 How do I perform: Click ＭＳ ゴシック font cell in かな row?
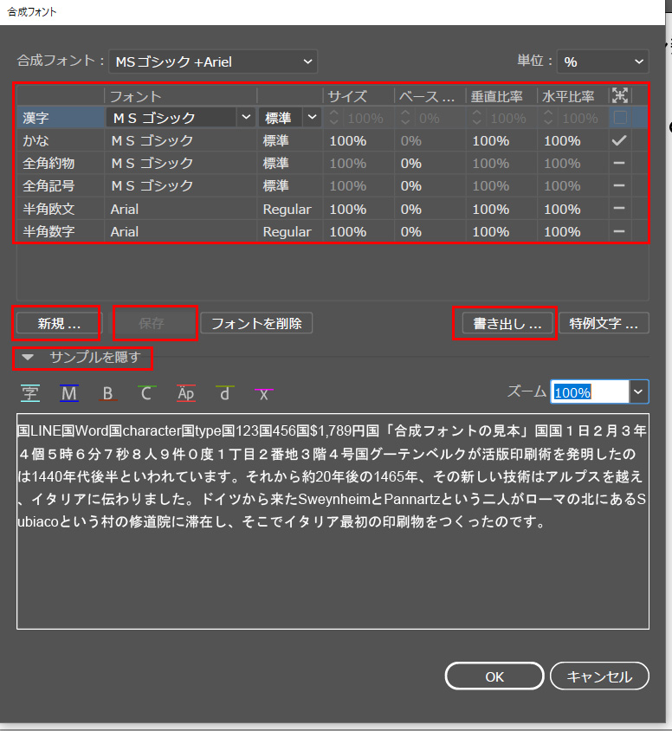click(x=152, y=141)
